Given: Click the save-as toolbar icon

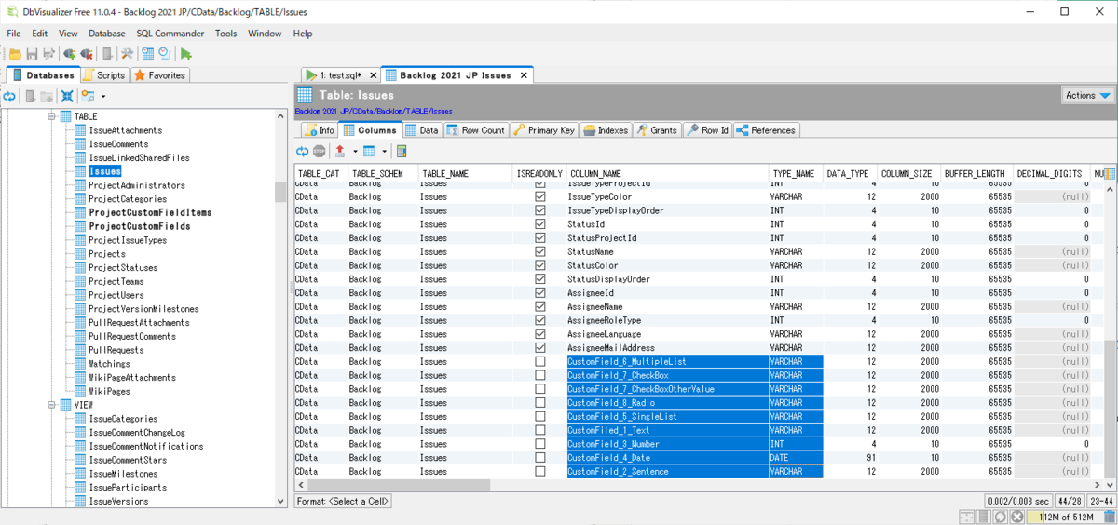Looking at the screenshot, I should click(x=48, y=54).
